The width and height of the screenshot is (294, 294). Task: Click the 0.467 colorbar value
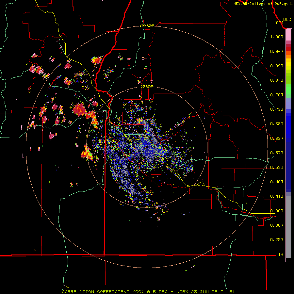[277, 182]
